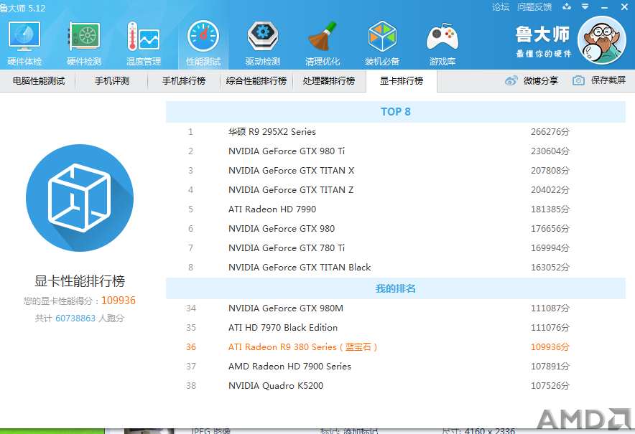
Task: Select row NVIDIA GeForce GTX TITAN Black
Action: coord(396,268)
